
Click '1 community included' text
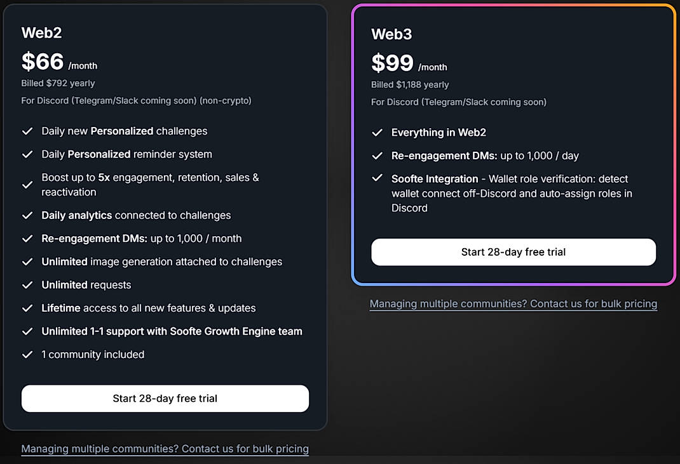pos(93,354)
